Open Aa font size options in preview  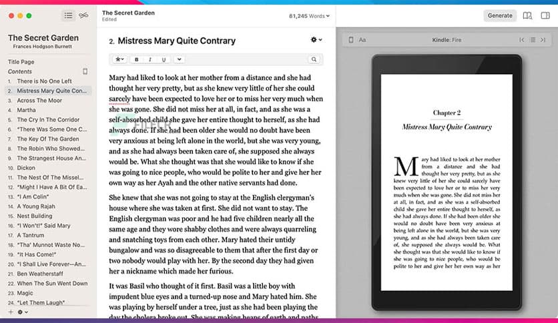pos(362,40)
